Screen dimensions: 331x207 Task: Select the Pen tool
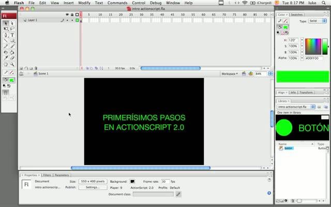pyautogui.click(x=6, y=35)
